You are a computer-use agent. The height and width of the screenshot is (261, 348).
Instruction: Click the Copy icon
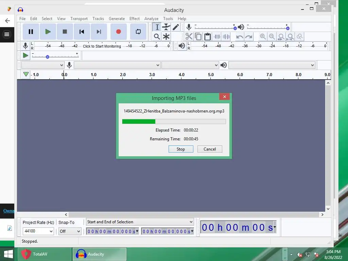198,36
